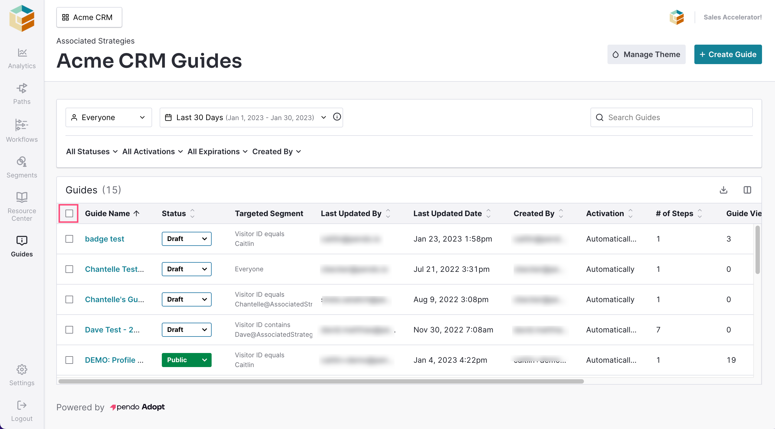This screenshot has height=429, width=775.
Task: Click the Targeted Segment column header
Action: coord(269,213)
